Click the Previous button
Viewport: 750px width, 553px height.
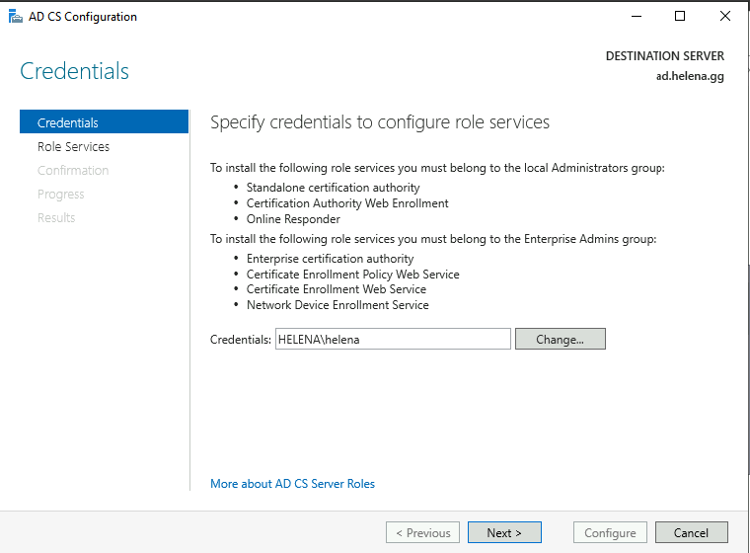(x=423, y=533)
